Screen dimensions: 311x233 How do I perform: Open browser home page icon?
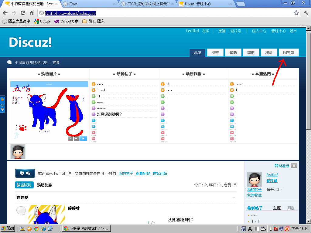coord(32,13)
